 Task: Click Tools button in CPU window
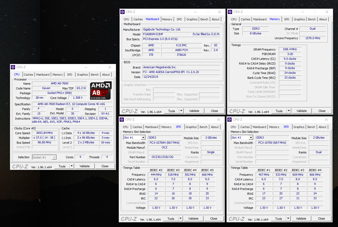[62, 166]
